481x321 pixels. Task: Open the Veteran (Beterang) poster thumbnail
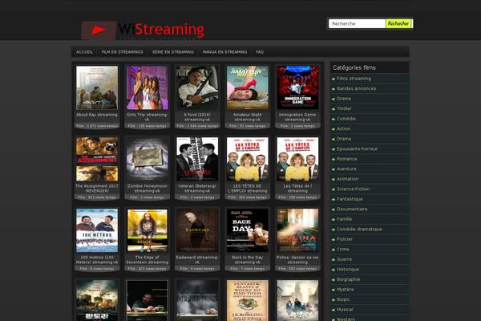click(197, 159)
